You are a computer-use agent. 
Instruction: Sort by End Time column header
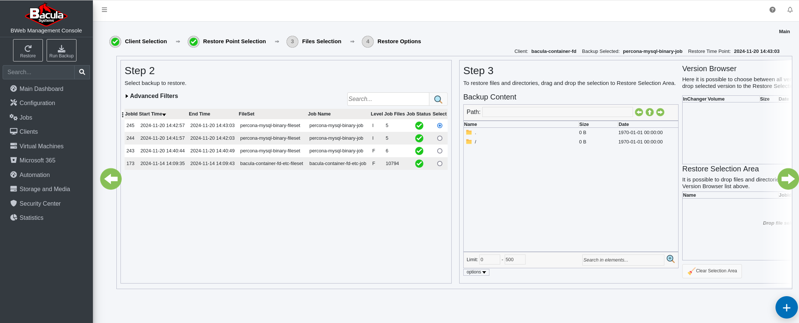pyautogui.click(x=200, y=114)
